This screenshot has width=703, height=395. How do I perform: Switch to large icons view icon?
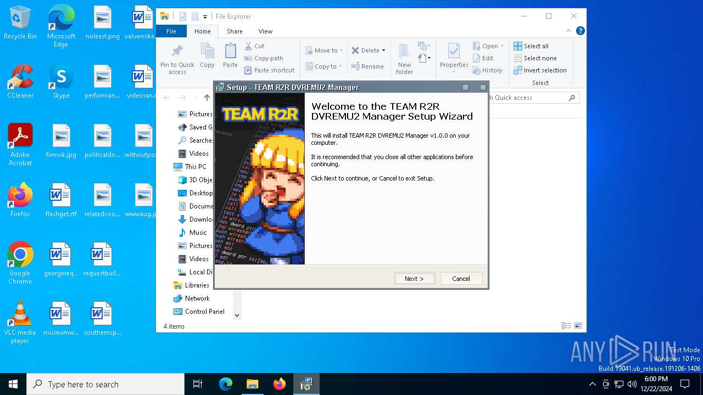click(x=578, y=326)
